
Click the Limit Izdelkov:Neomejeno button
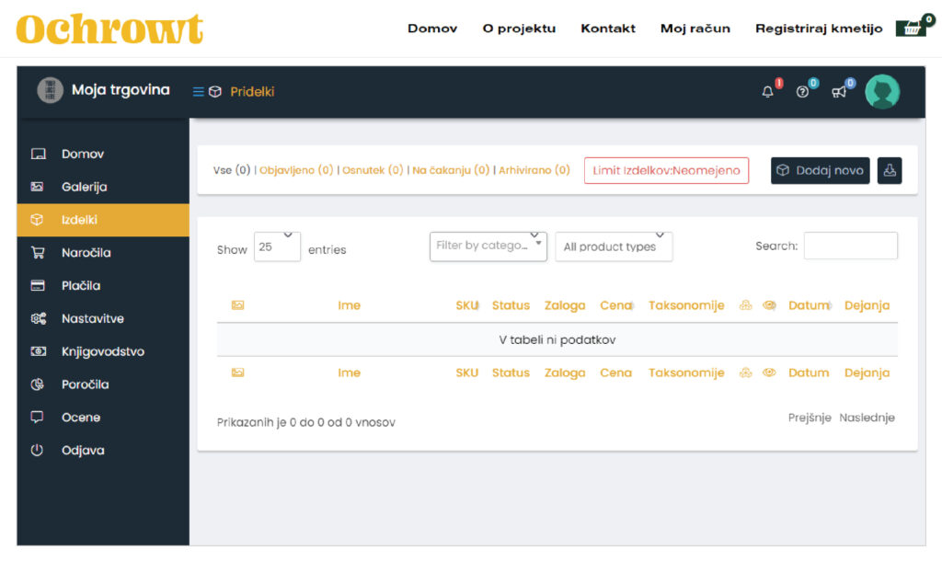(x=666, y=170)
